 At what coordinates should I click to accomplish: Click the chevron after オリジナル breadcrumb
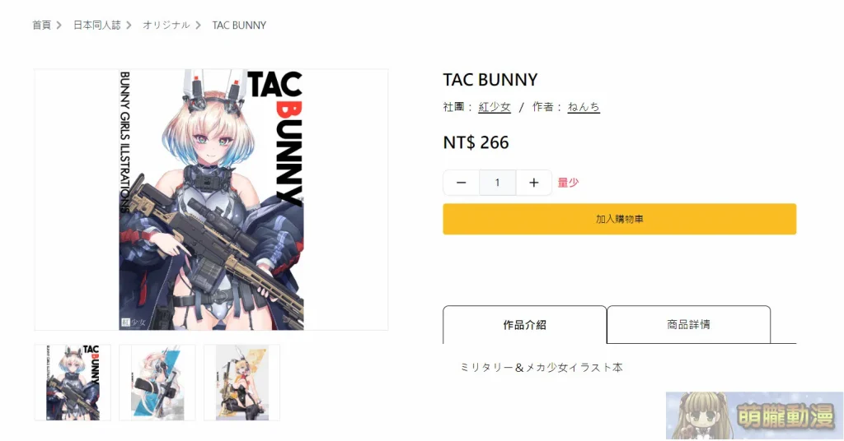click(x=198, y=26)
